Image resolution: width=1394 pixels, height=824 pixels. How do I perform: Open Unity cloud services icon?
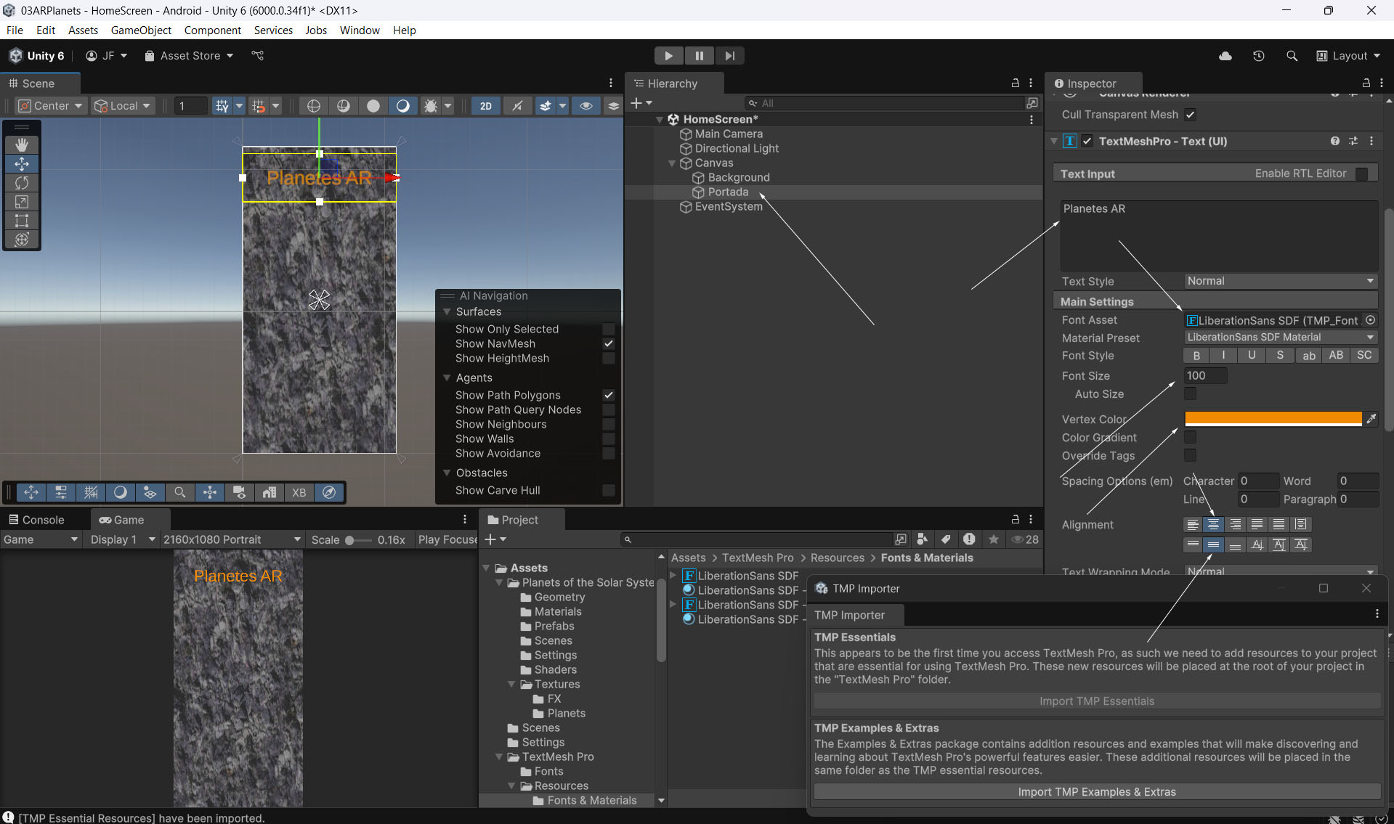[1225, 56]
